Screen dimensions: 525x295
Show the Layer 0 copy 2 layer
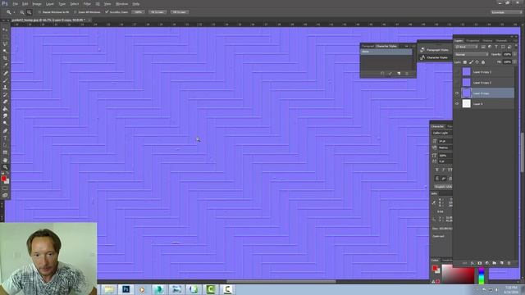click(457, 83)
